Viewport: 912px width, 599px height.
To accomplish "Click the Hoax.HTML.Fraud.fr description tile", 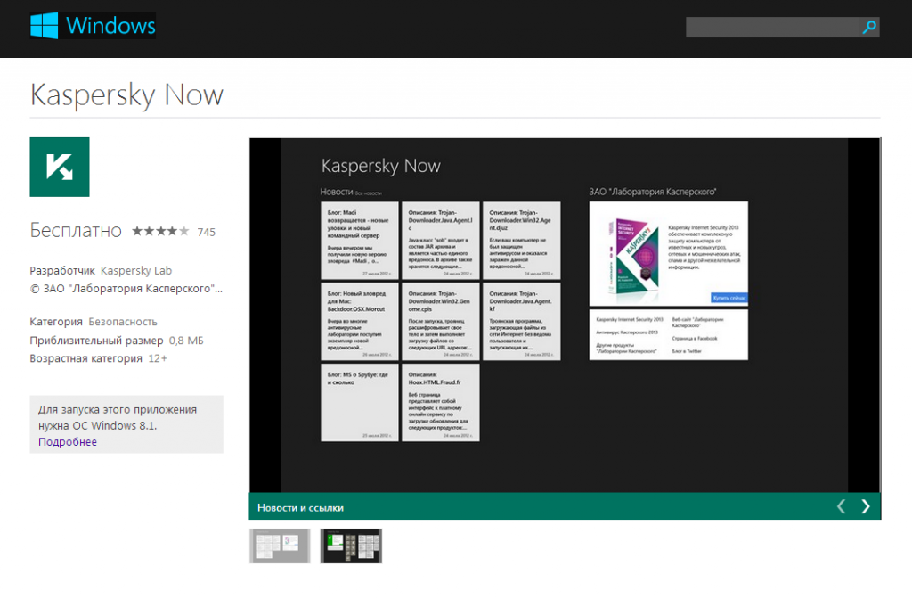I will tap(440, 402).
